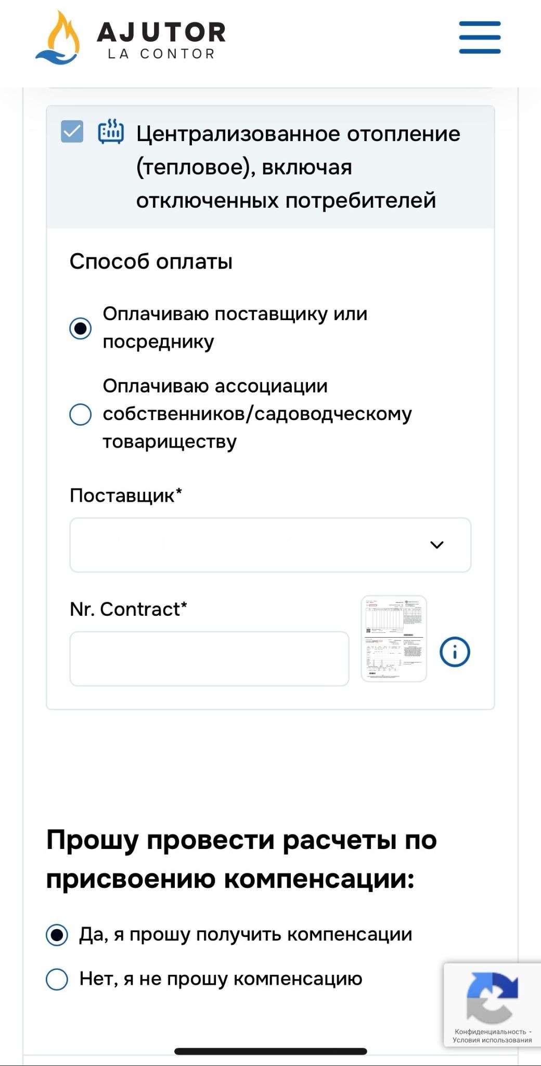Open the Условия использования link
This screenshot has width=541, height=1066.
[x=492, y=1040]
